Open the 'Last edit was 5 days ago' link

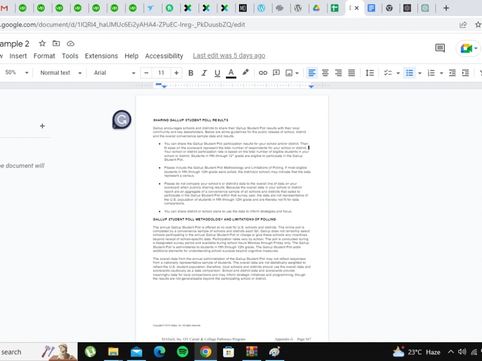pos(229,55)
